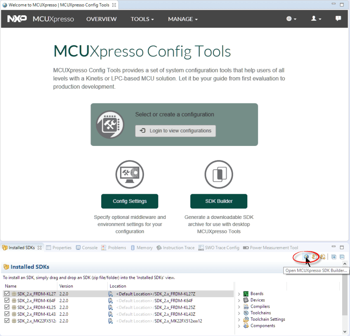Screen dimensions: 350x336
Task: Expand the Toolchains tree node
Action: tap(239, 313)
